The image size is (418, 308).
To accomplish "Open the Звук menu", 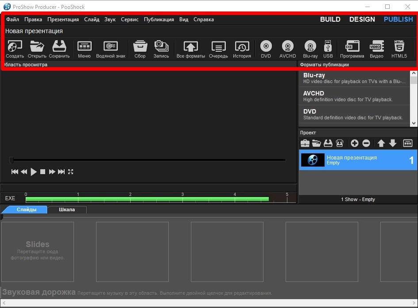I will 110,19.
